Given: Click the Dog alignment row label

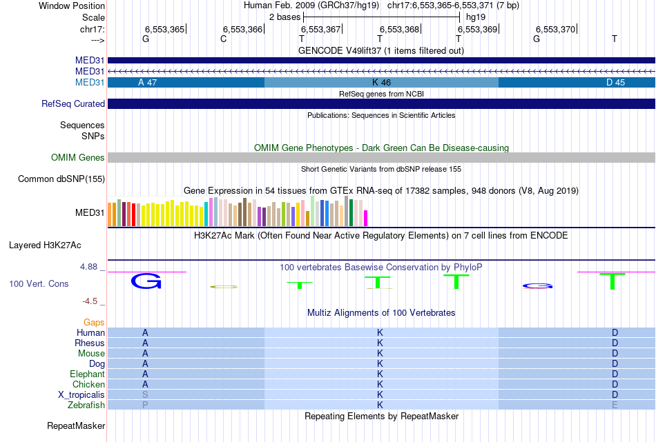Looking at the screenshot, I should coord(97,364).
